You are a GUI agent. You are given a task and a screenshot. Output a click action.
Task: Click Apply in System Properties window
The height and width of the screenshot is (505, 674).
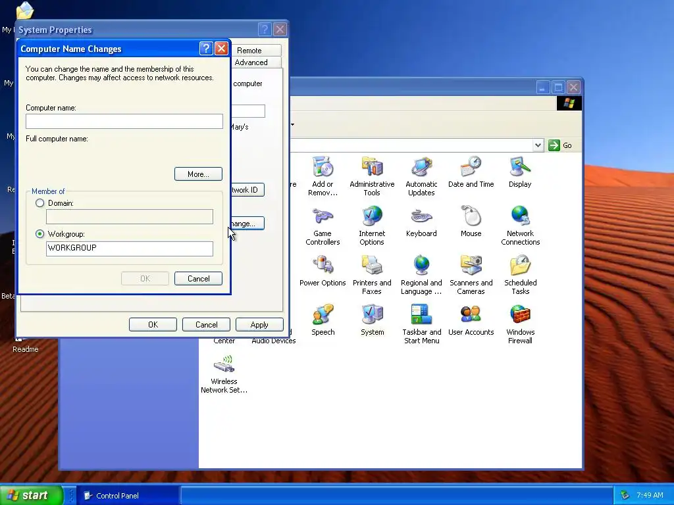click(x=259, y=325)
